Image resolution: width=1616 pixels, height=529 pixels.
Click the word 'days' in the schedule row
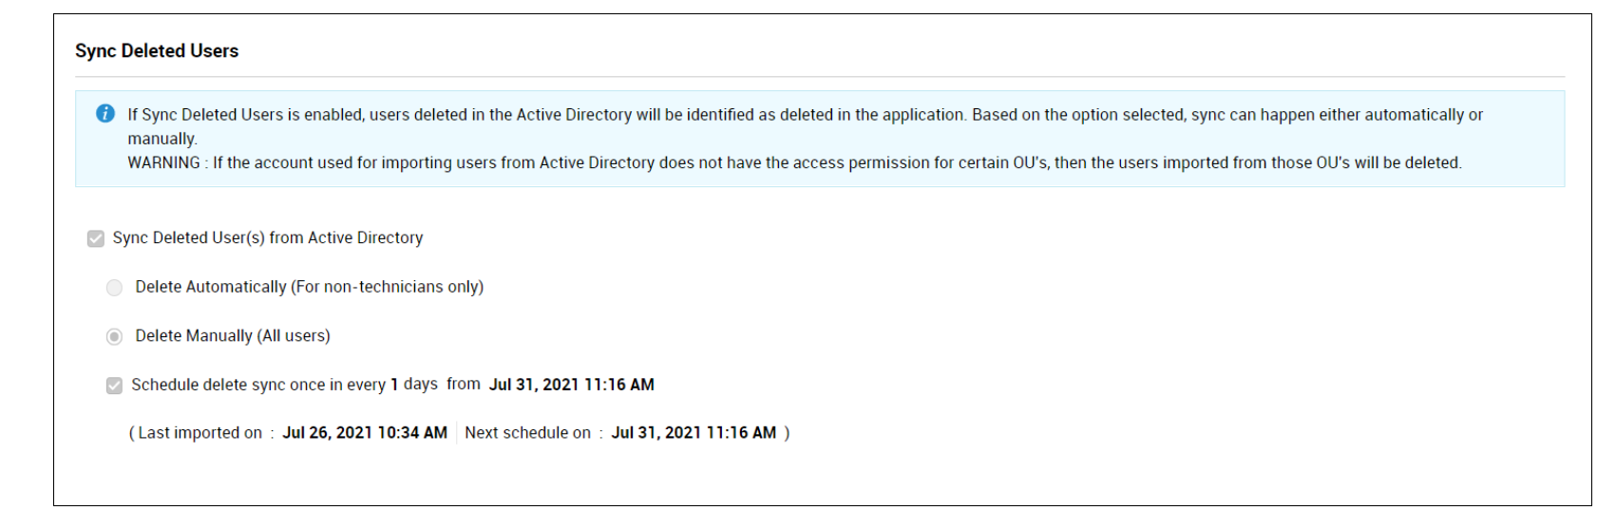coord(421,385)
